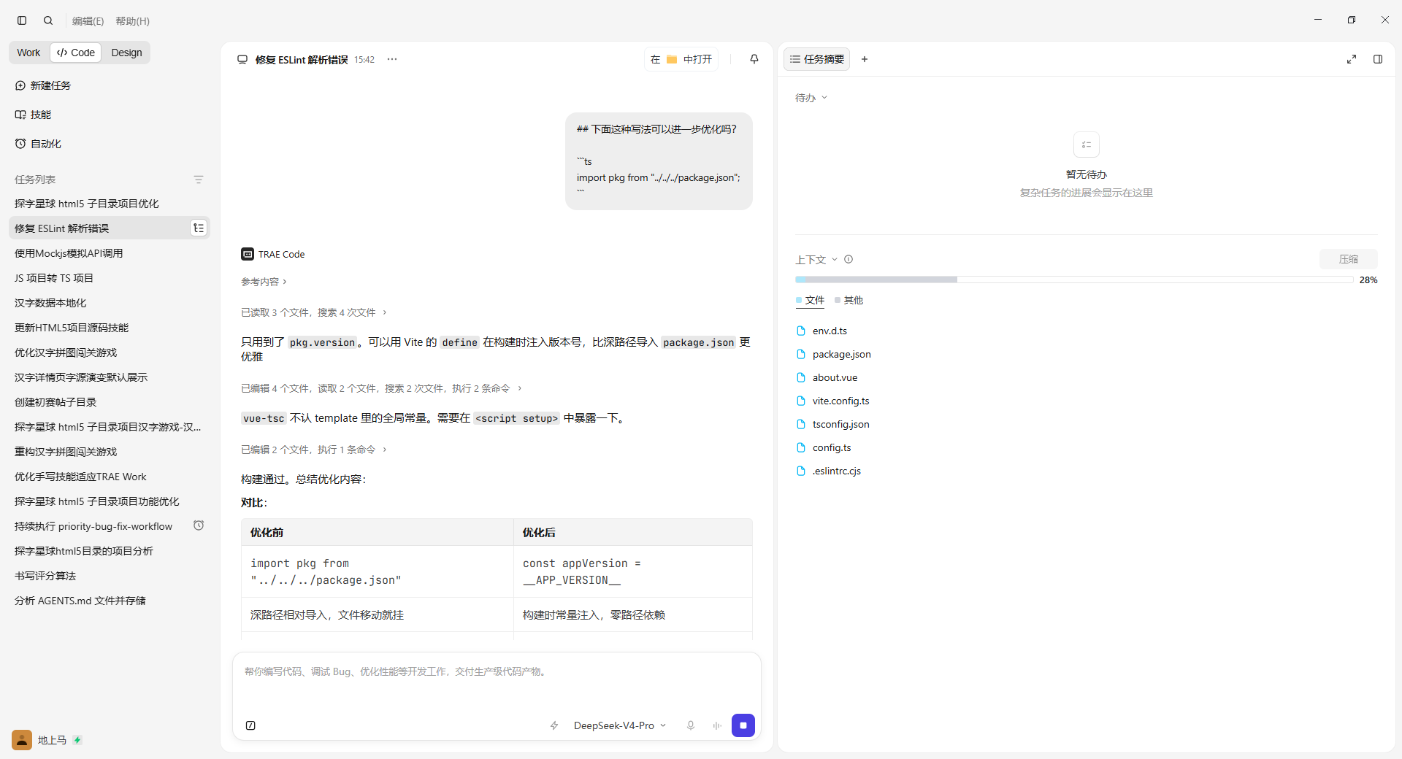Open task JS 项目转 TS 项目
The width and height of the screenshot is (1402, 759).
pos(110,278)
